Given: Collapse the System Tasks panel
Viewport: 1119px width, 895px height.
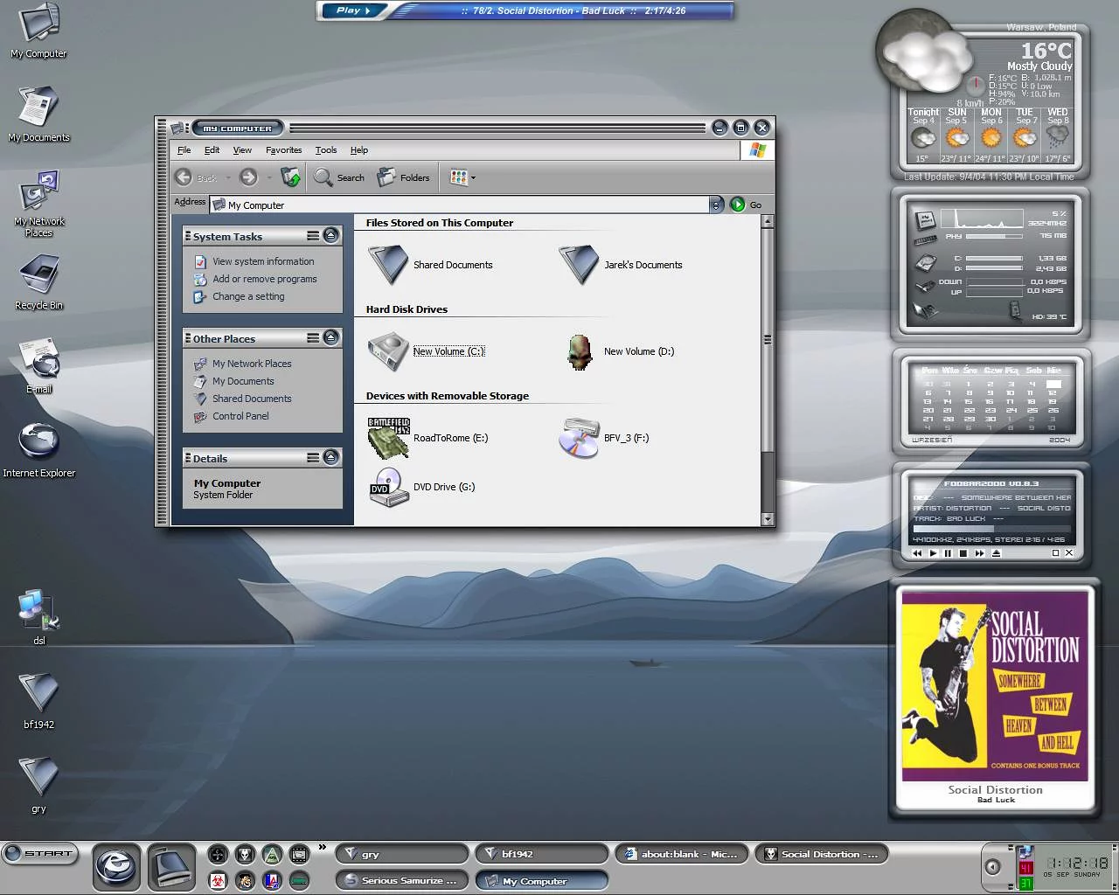Looking at the screenshot, I should tap(330, 236).
